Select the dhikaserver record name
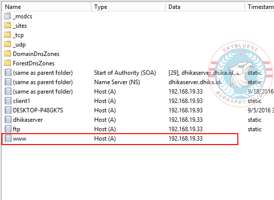Image resolution: width=274 pixels, height=200 pixels. click(x=28, y=120)
